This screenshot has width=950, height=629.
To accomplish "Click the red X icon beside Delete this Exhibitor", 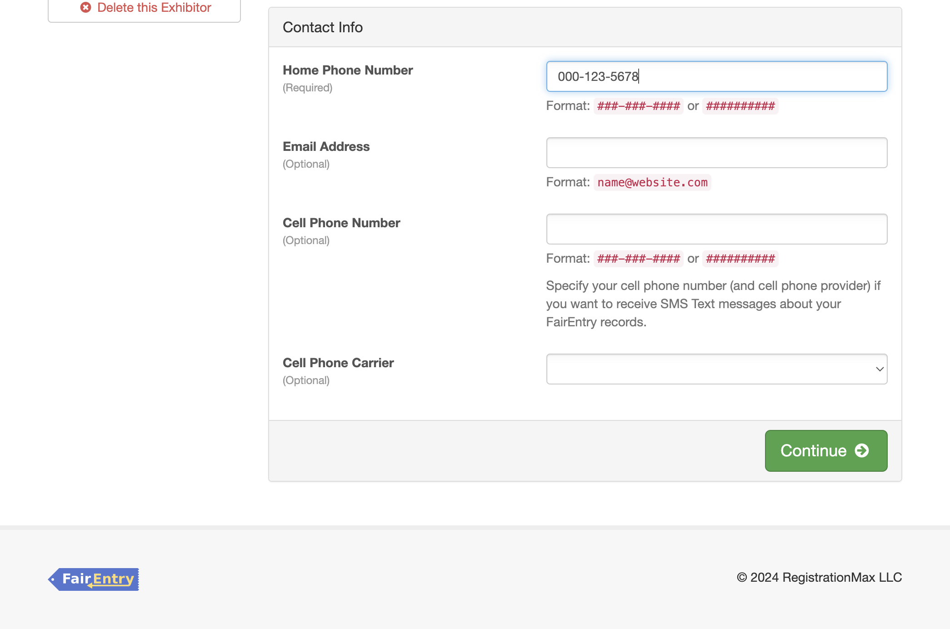I will pos(85,7).
